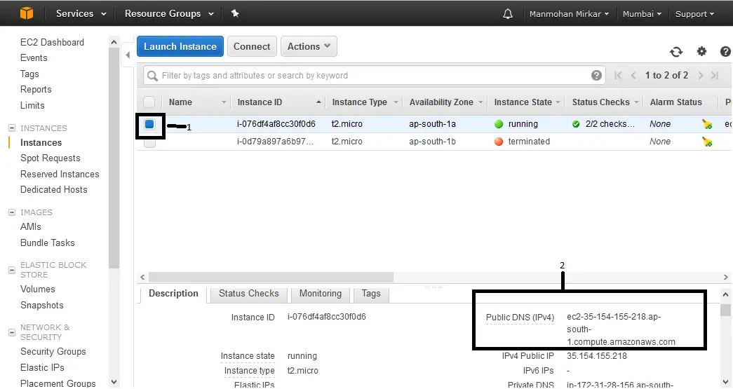Open the Support dropdown menu
The width and height of the screenshot is (733, 389).
click(694, 14)
